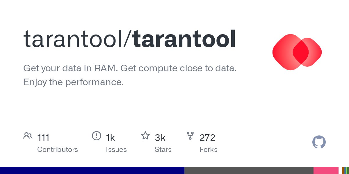Select the Forks label
This screenshot has height=174, width=349.
pyautogui.click(x=209, y=150)
